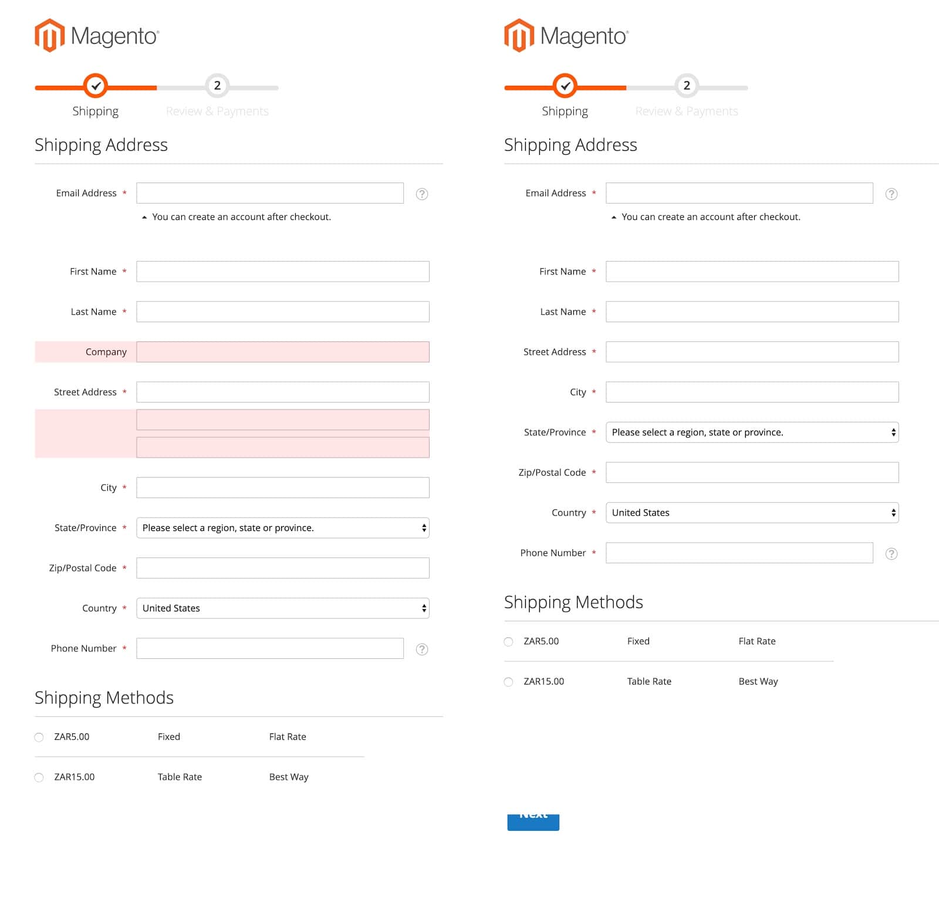
Task: Open the Phone Number help tooltip on left form
Action: (x=421, y=649)
